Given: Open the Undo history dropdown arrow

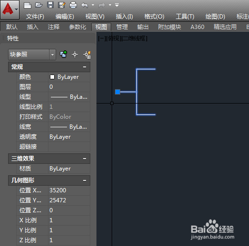Looking at the screenshot, I should point(93,5).
